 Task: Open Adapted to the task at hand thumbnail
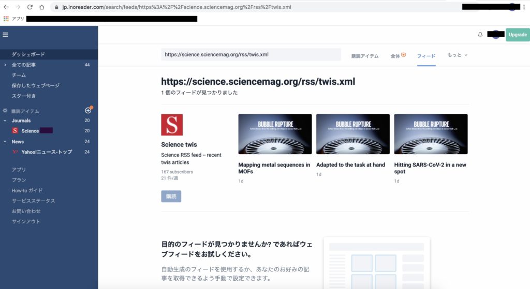353,134
